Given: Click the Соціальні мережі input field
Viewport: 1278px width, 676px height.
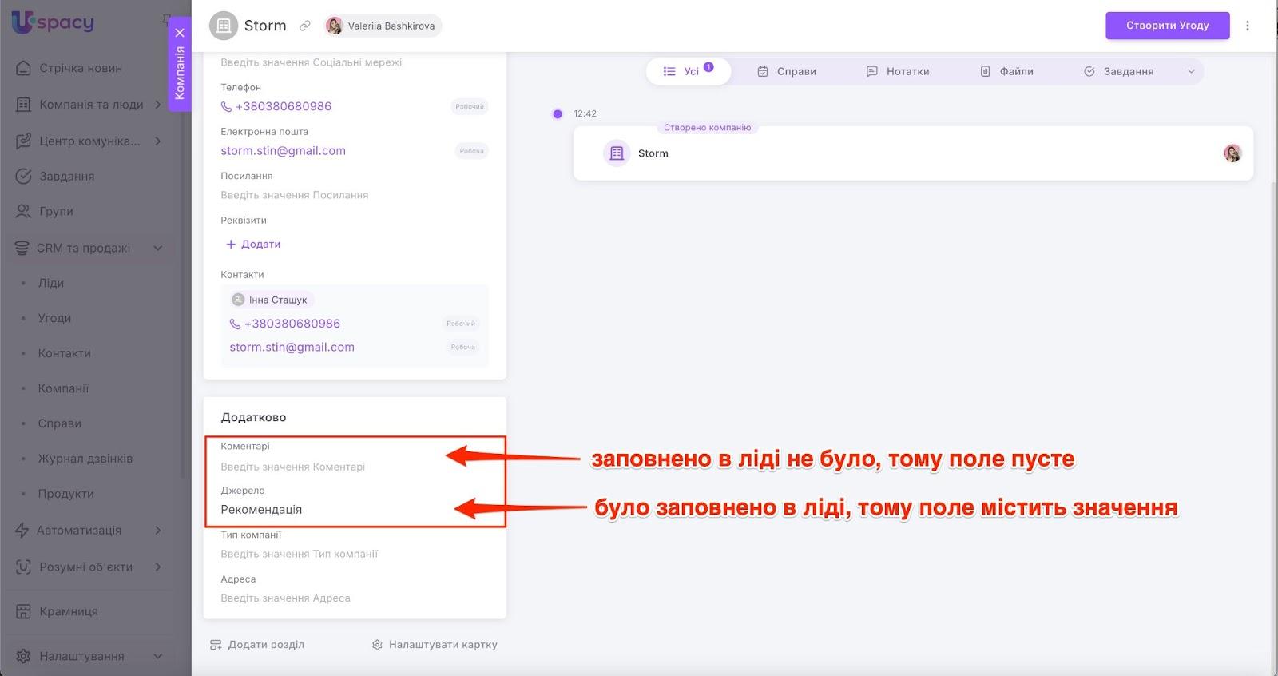Looking at the screenshot, I should click(354, 62).
